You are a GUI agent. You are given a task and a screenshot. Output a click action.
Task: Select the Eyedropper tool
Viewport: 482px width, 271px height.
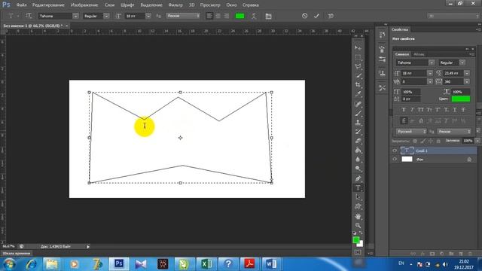358,94
